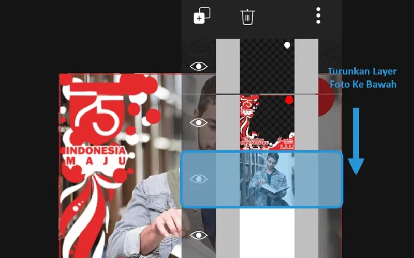Hide the top transparent layer via eye icon
The height and width of the screenshot is (258, 414).
pos(199,66)
